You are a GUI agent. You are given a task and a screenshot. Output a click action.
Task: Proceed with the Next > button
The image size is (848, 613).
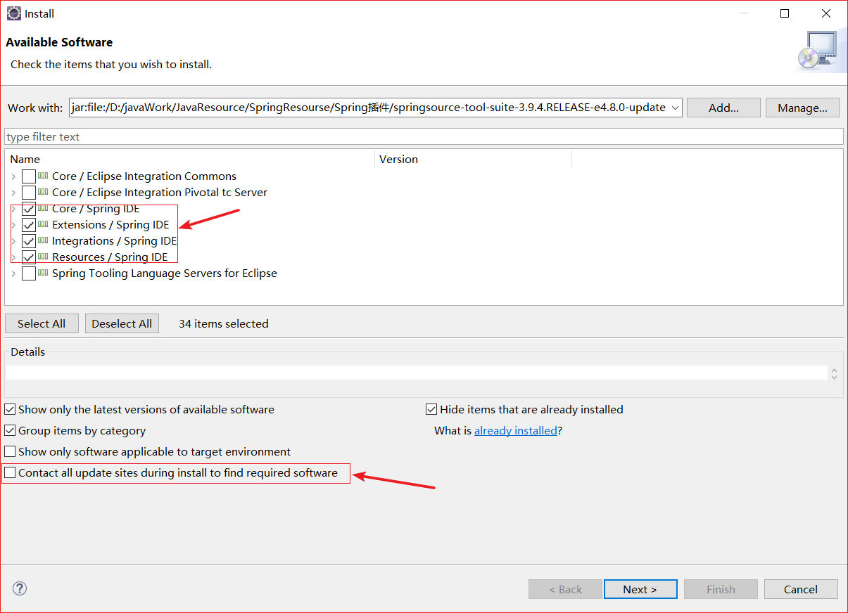point(640,589)
